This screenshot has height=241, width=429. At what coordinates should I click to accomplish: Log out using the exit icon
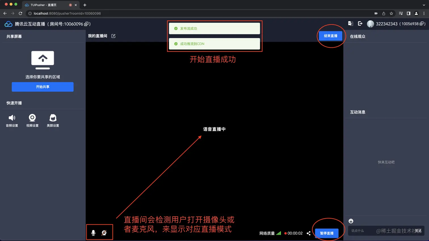click(360, 24)
